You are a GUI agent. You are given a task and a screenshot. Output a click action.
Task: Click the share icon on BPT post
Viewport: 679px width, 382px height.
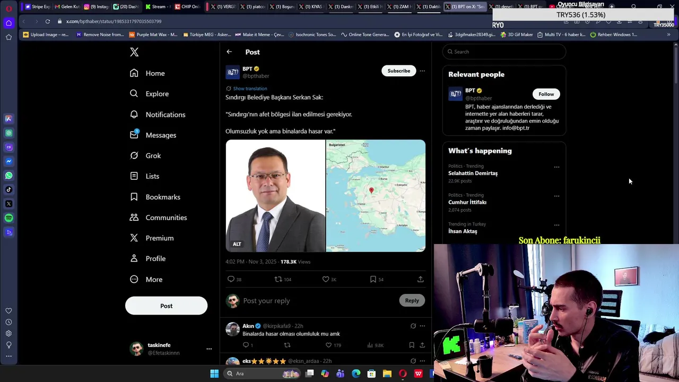tap(420, 279)
